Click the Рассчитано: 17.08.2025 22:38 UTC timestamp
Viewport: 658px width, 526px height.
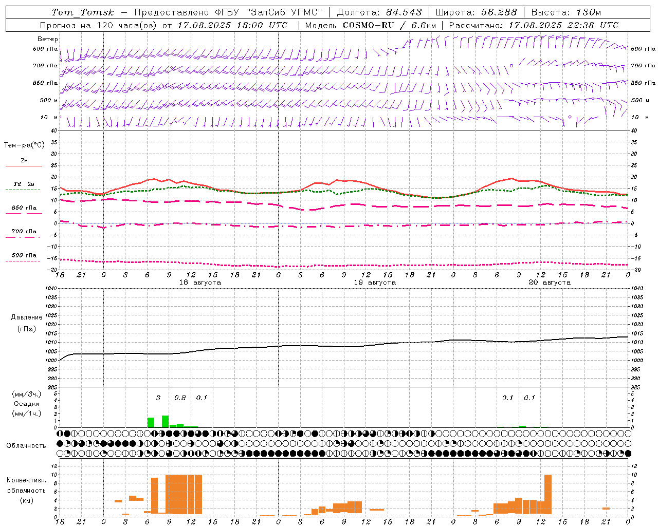click(x=534, y=25)
